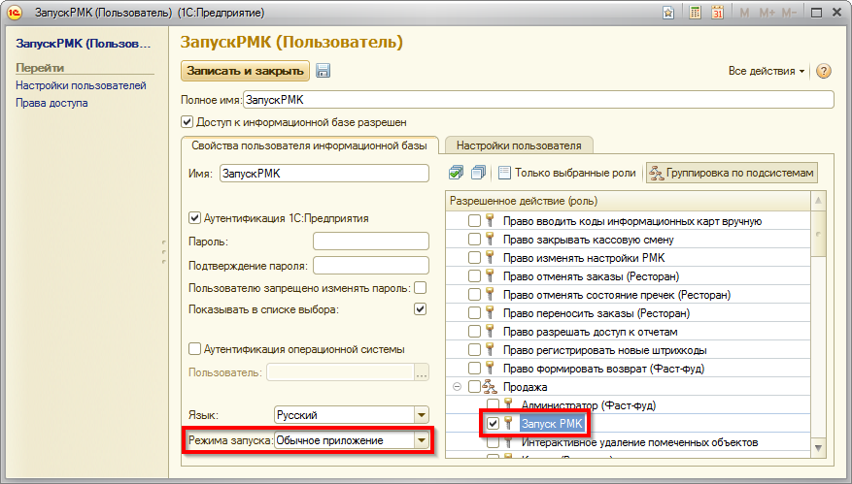Uncheck the 'Запуск РМК' role checkbox

[494, 424]
